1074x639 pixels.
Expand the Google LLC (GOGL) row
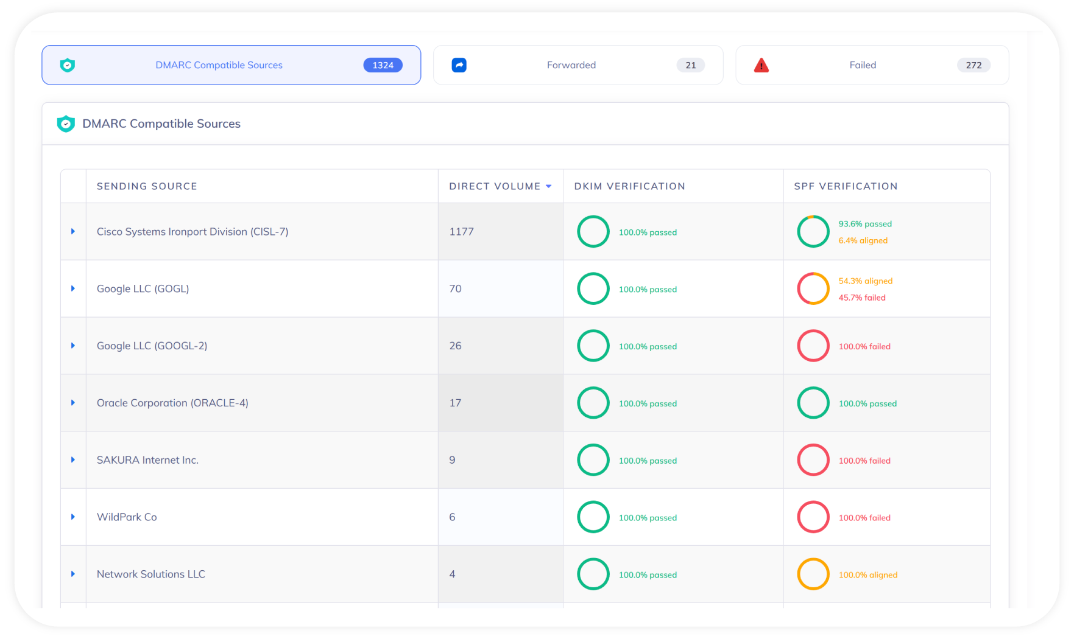[72, 288]
